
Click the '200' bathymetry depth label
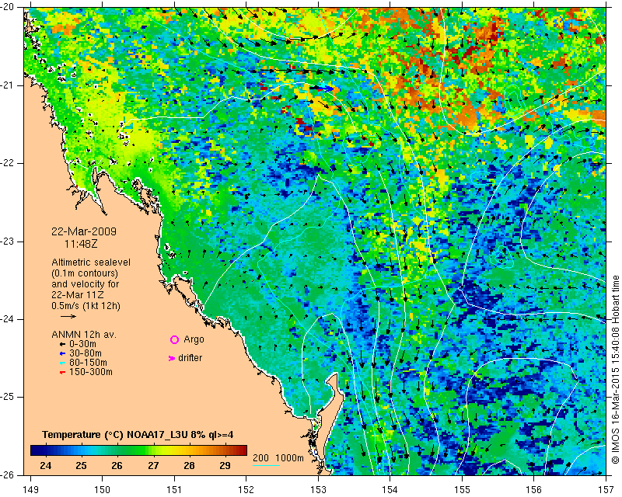(261, 457)
